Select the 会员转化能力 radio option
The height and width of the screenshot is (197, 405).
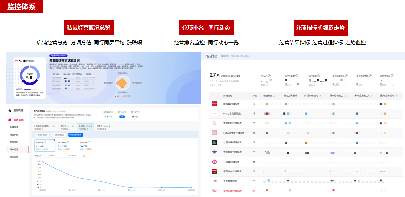point(42,135)
